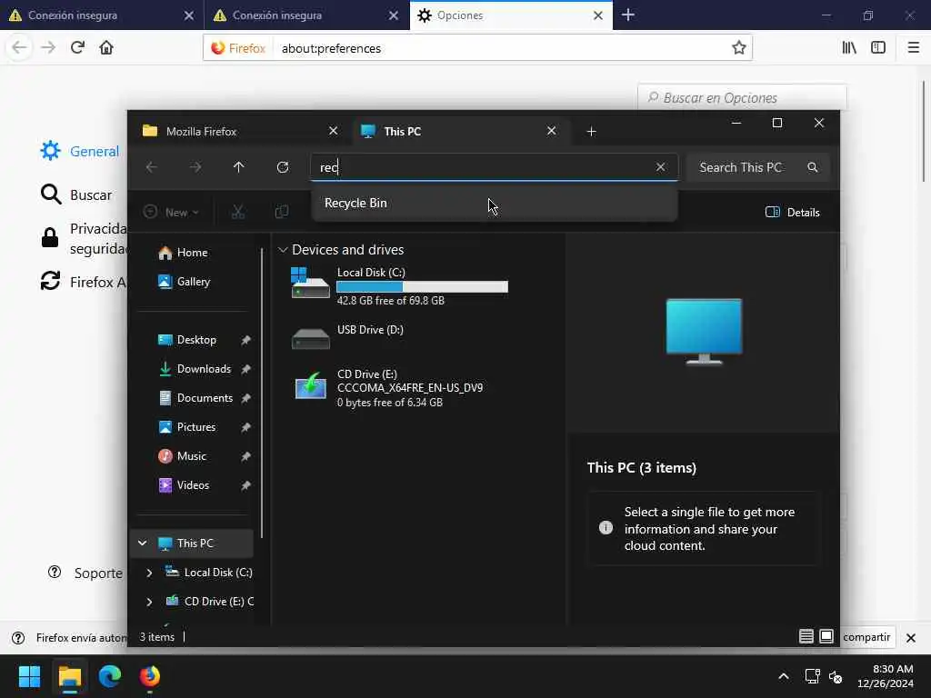
Task: Click the Explorer forward arrow
Action: (195, 167)
